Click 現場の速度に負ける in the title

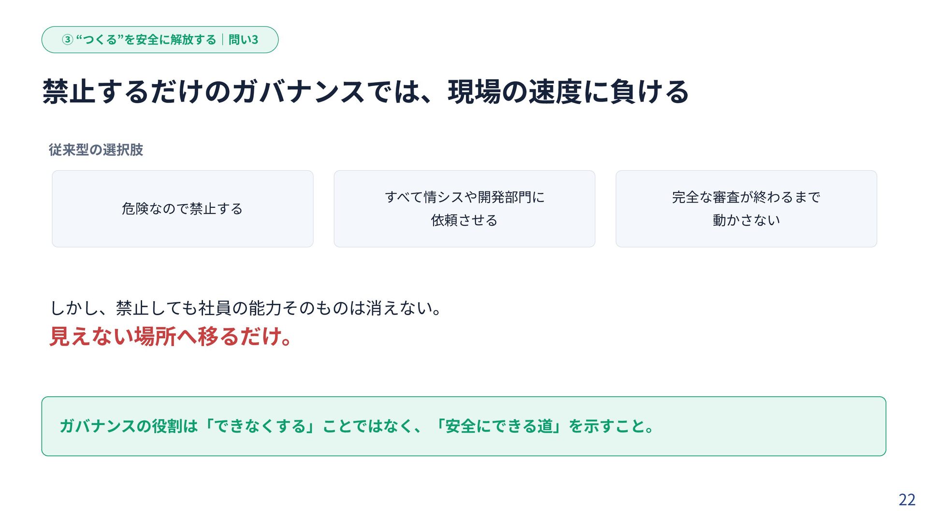pos(568,92)
